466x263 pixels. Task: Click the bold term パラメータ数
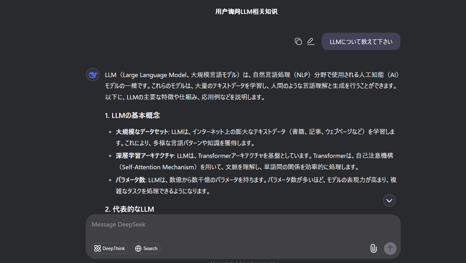[x=130, y=180]
